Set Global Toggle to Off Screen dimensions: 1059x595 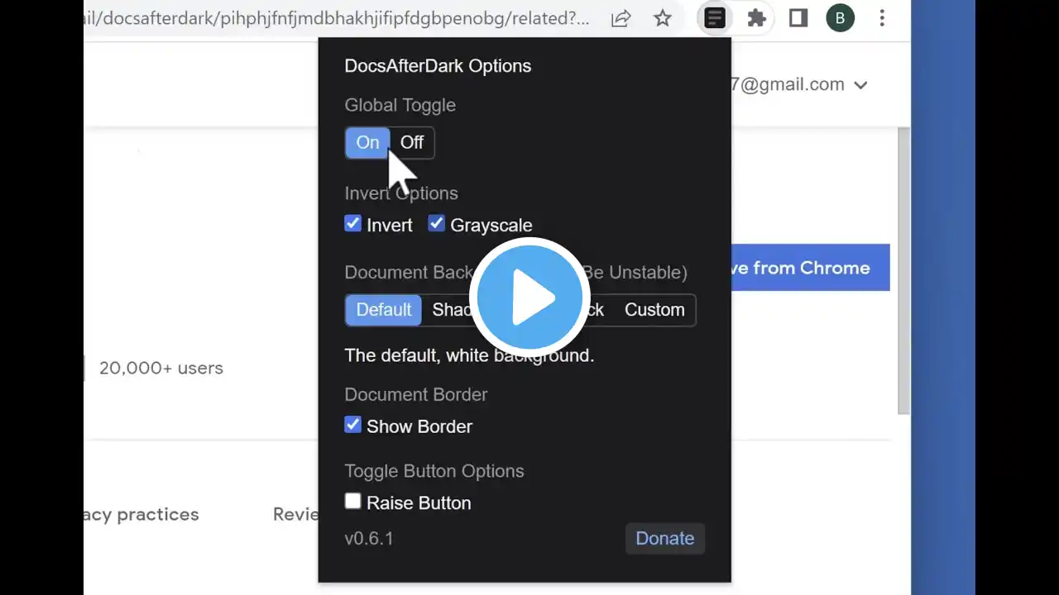coord(412,142)
